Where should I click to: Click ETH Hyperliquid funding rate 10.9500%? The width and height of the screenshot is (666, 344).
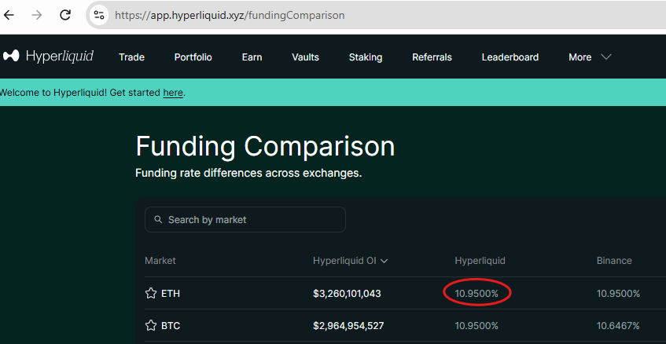tap(477, 293)
